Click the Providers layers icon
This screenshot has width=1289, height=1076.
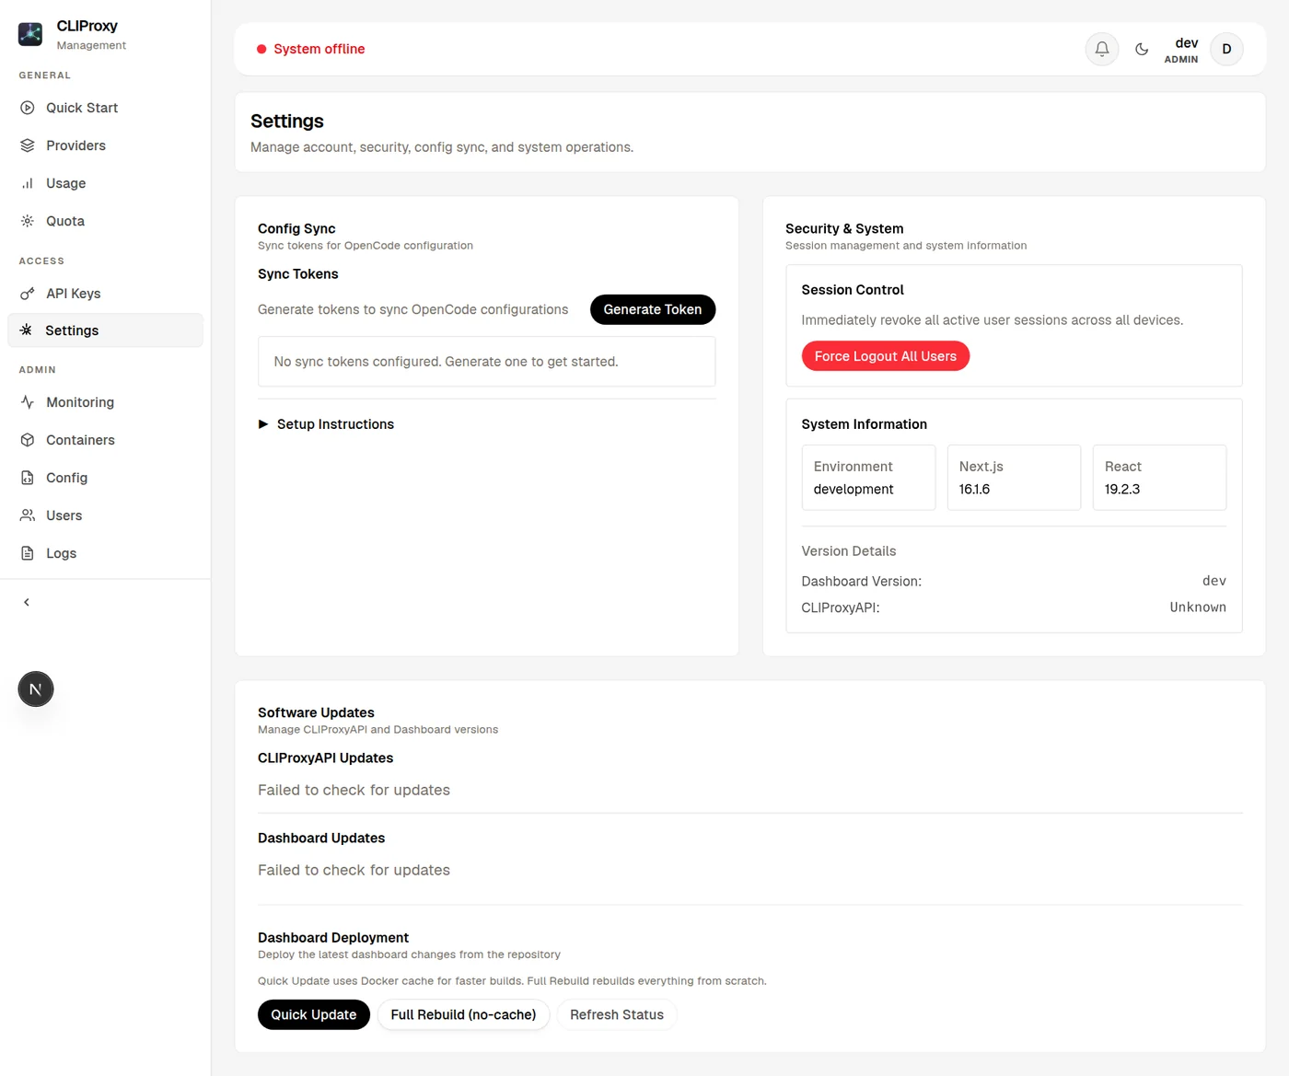click(28, 145)
